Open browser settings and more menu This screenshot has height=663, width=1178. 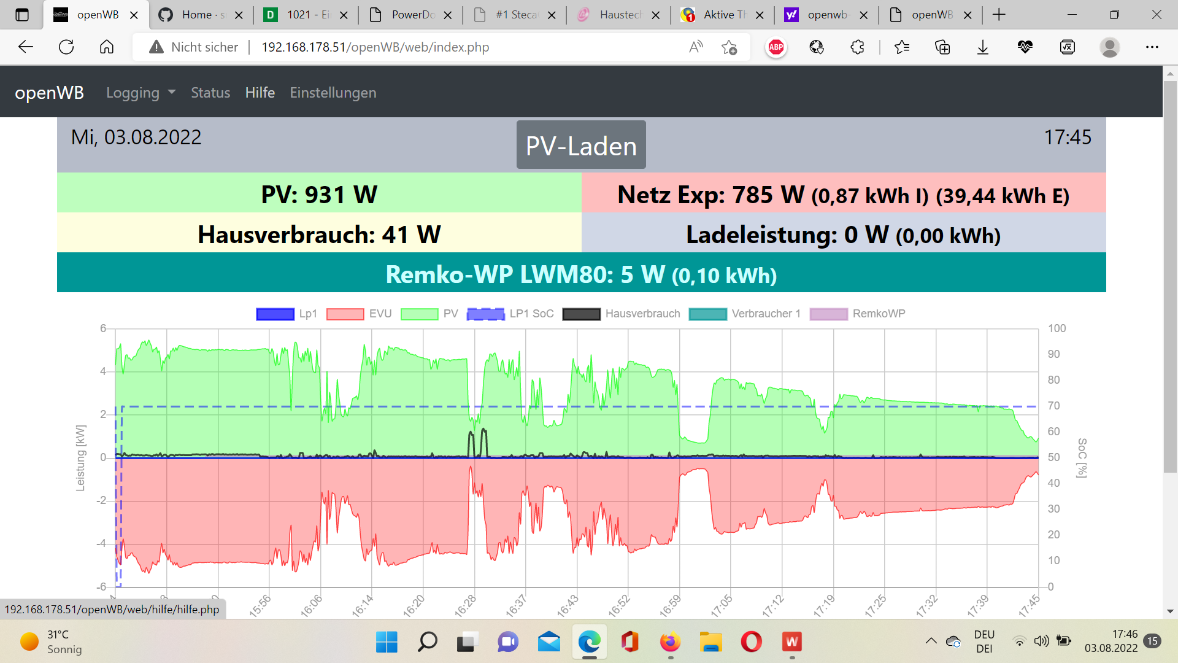(x=1152, y=47)
